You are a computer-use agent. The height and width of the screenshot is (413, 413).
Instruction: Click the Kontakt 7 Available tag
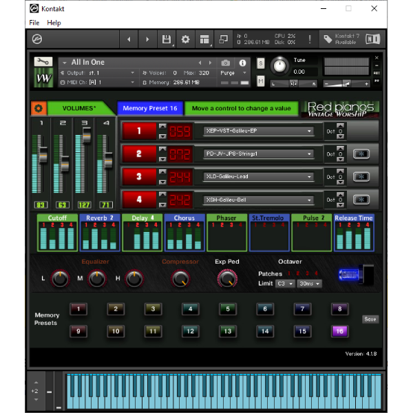pos(341,39)
